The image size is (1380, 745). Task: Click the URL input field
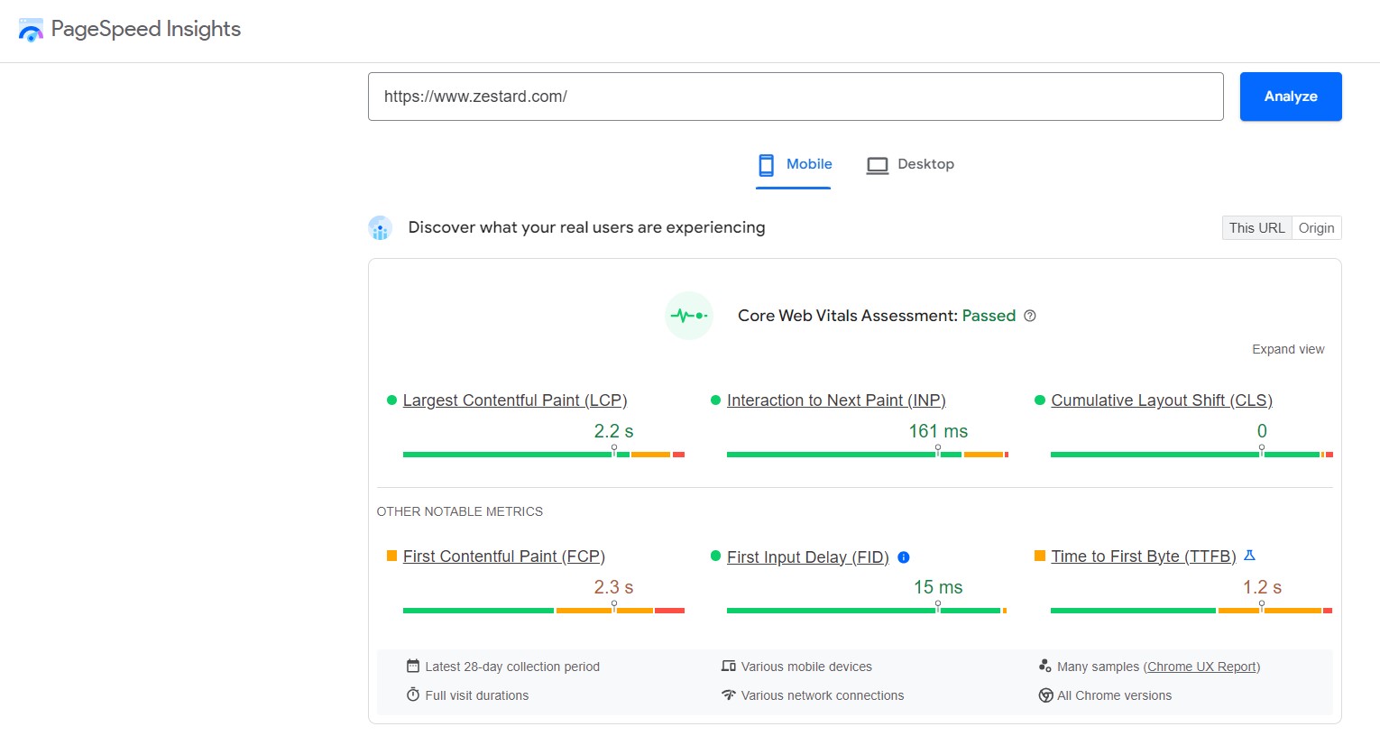[796, 97]
